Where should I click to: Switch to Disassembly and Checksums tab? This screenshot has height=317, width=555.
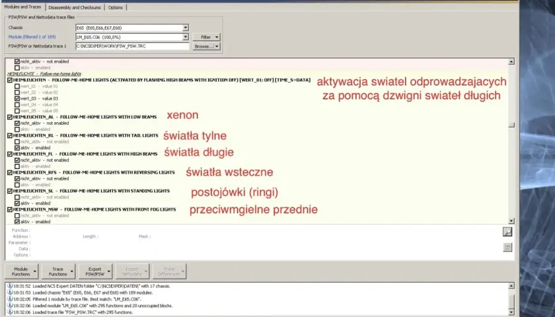(x=74, y=7)
